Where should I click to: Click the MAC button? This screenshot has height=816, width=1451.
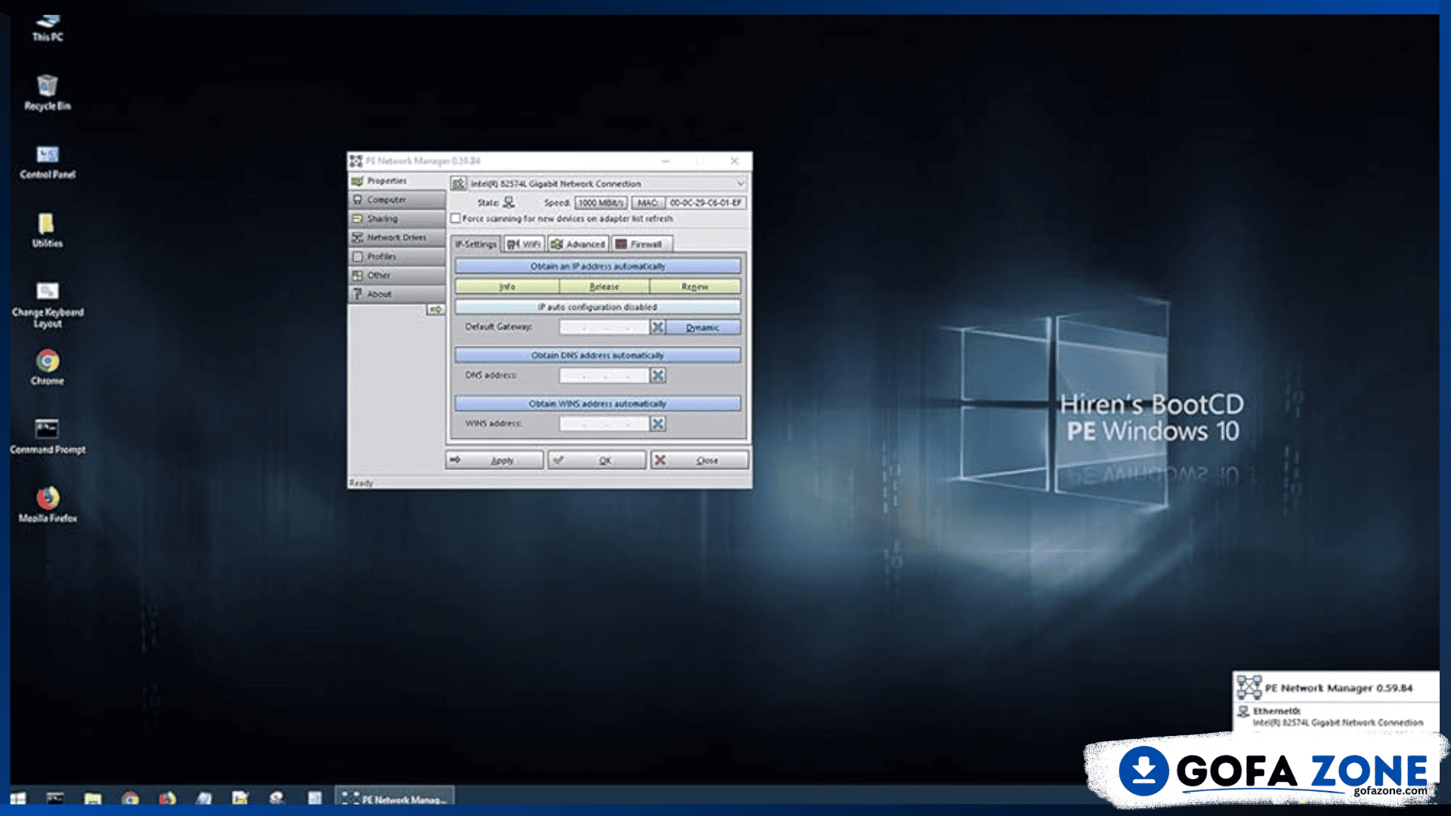648,202
